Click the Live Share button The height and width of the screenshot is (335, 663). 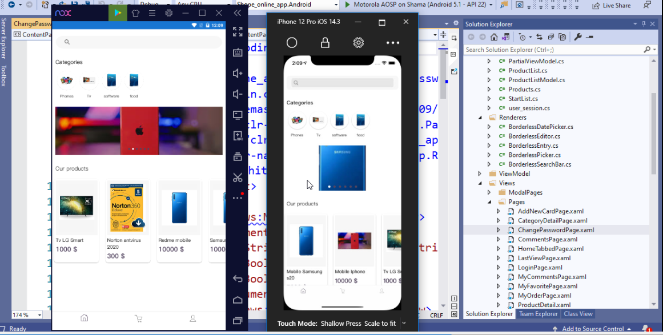coord(612,6)
